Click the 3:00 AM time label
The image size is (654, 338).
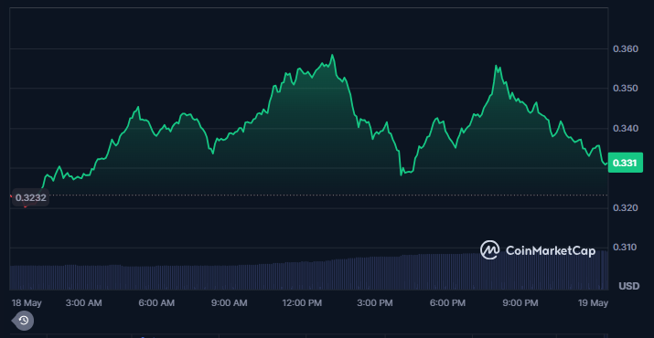click(x=83, y=303)
